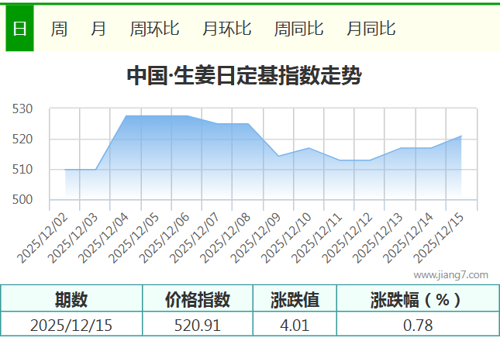This screenshot has width=500, height=341.
Task: Click the 530 y-axis label
Action: [x=22, y=109]
